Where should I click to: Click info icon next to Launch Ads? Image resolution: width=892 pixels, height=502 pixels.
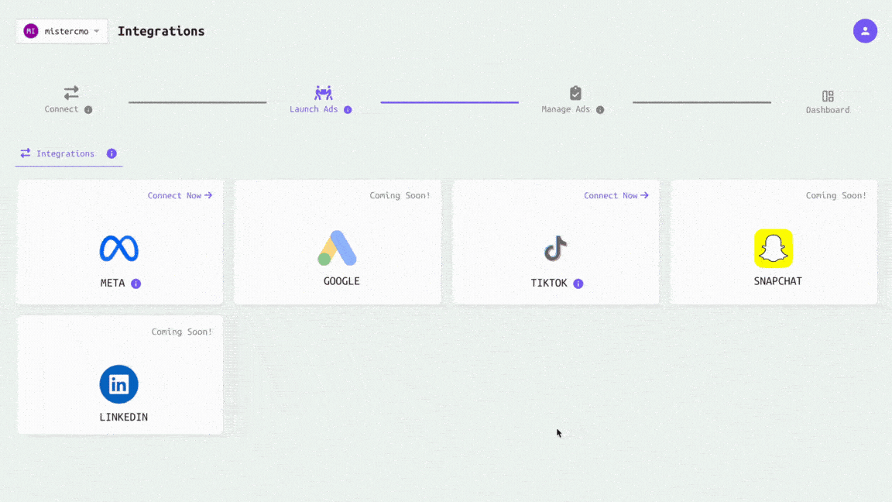348,110
